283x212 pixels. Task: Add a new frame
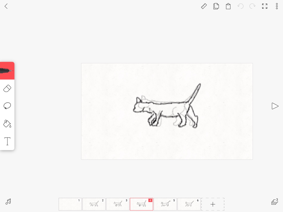[x=213, y=204]
